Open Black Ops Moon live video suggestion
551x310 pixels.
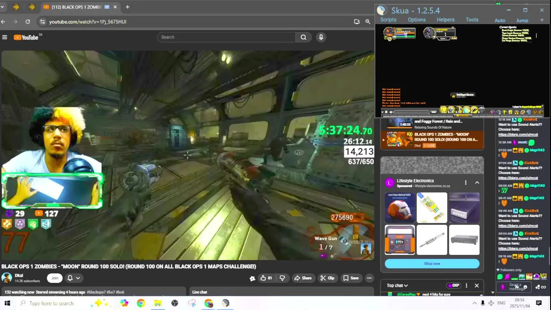tap(432, 140)
